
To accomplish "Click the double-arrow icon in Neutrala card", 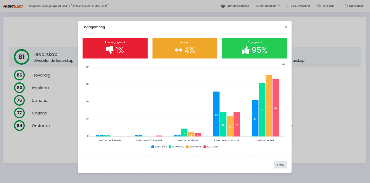I will click(178, 50).
